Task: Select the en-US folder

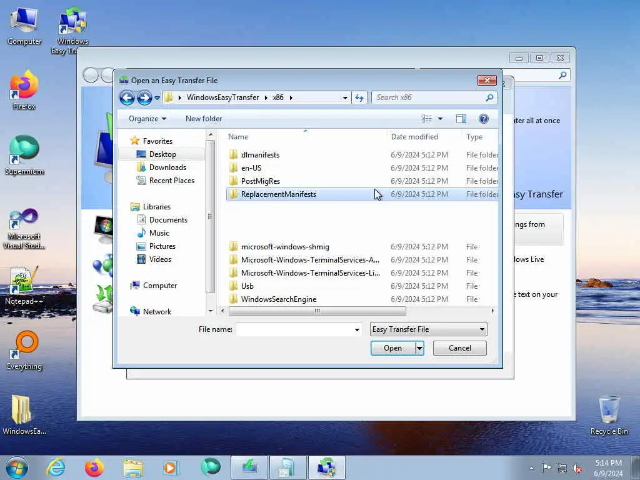Action: [251, 168]
